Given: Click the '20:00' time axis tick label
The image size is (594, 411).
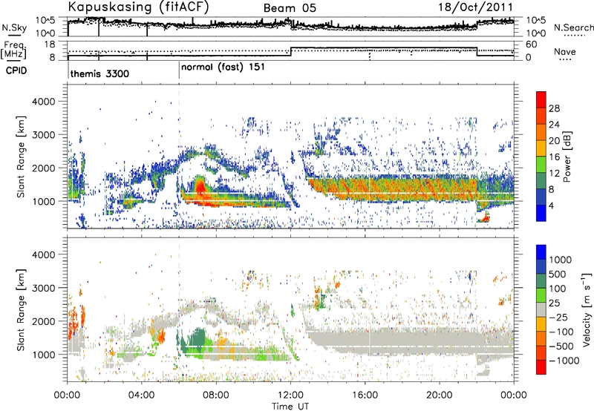Looking at the screenshot, I should 440,395.
